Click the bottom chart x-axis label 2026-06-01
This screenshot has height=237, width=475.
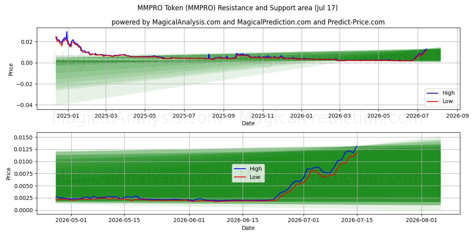point(190,221)
